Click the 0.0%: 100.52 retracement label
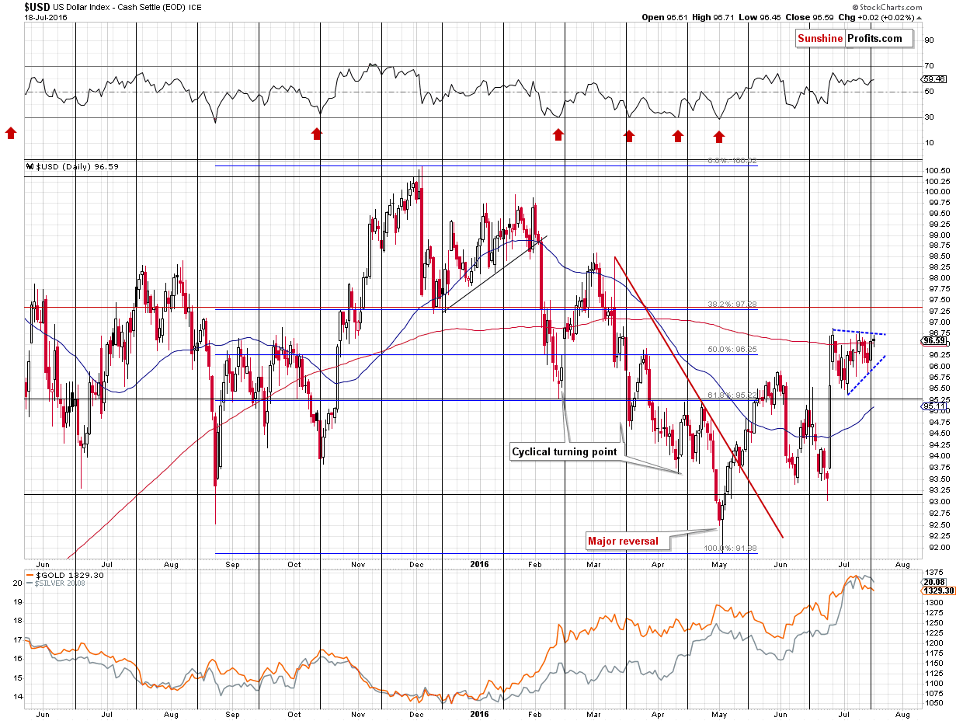 [732, 160]
